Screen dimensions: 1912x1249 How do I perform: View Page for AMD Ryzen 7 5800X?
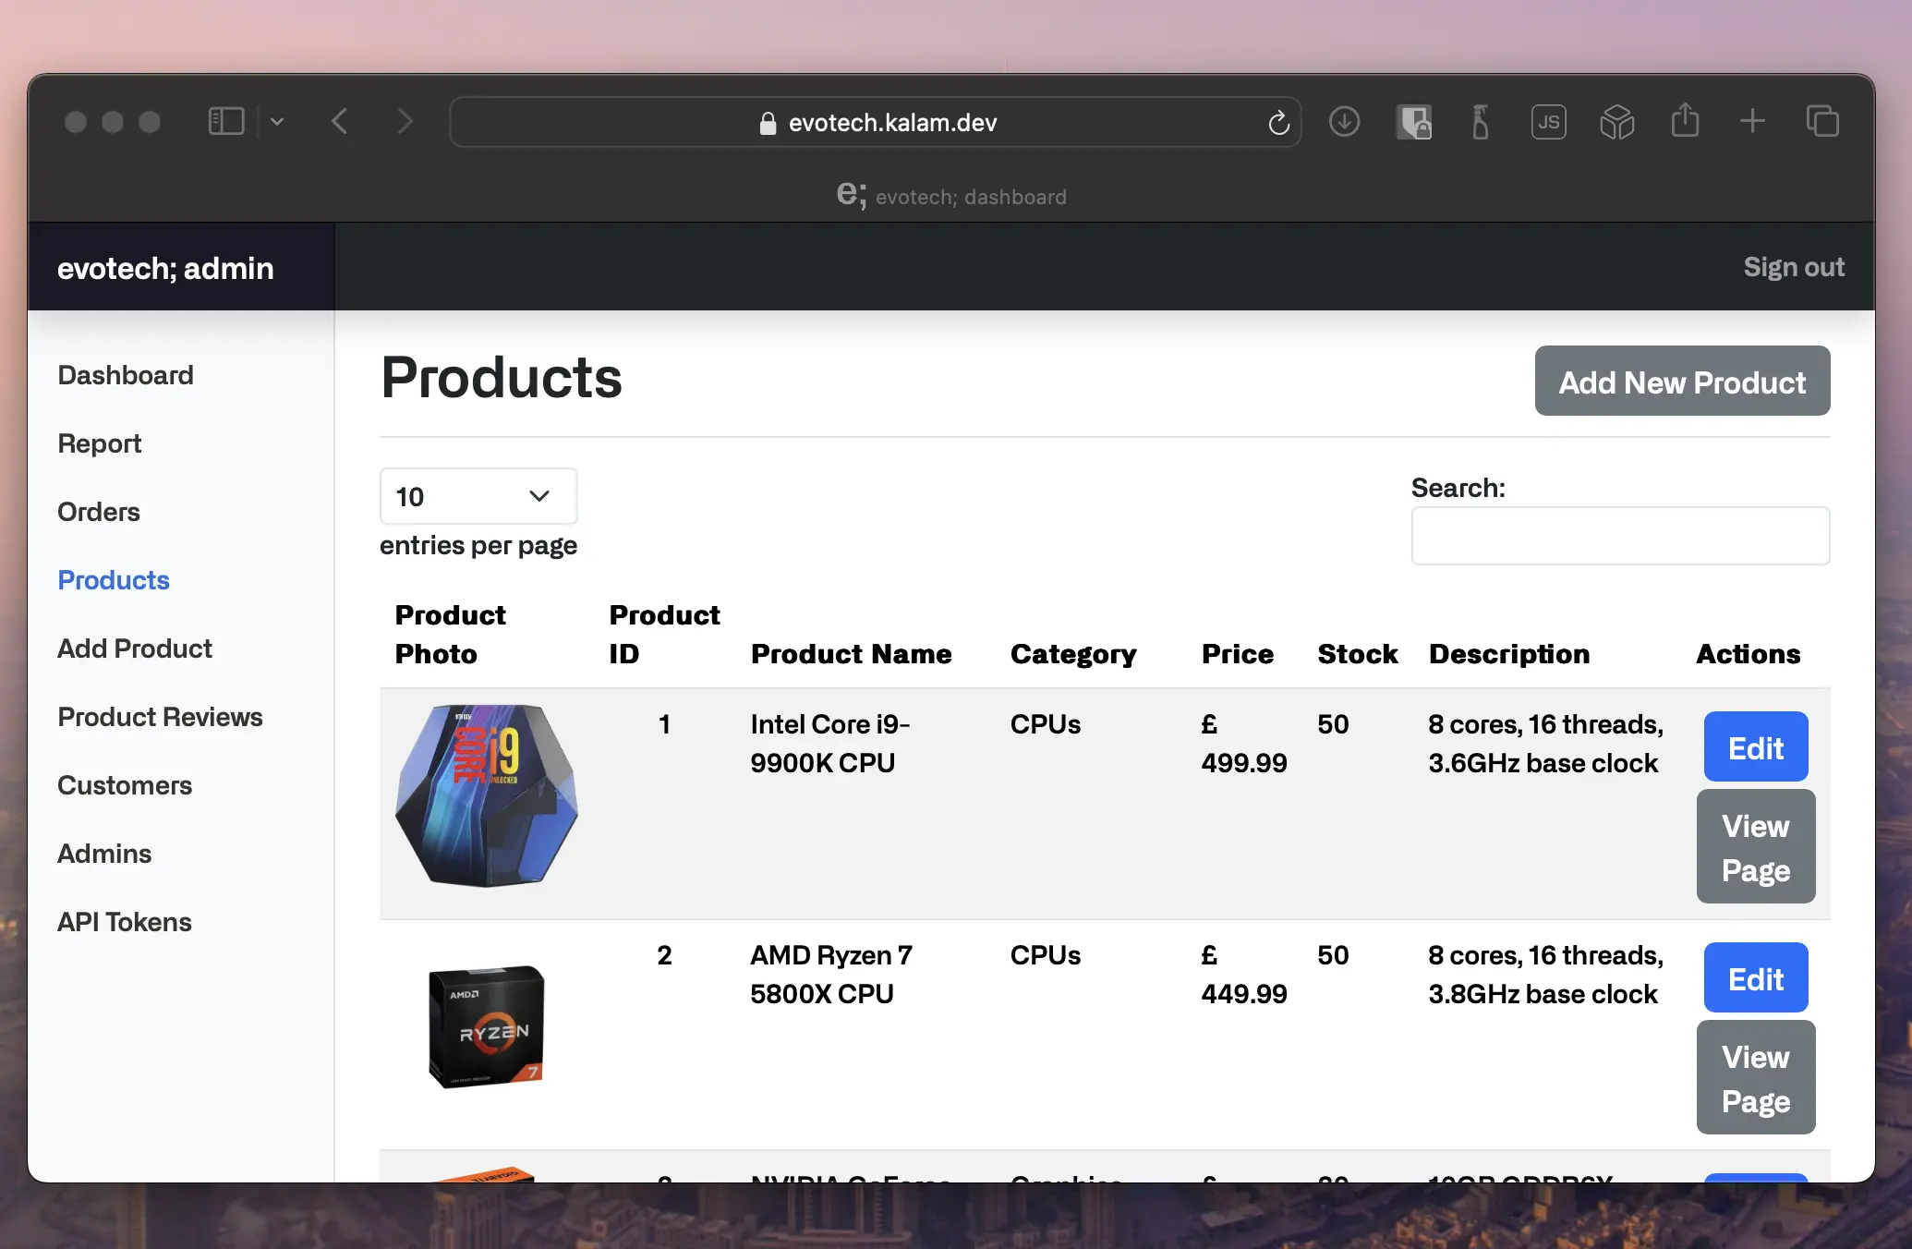click(1755, 1078)
